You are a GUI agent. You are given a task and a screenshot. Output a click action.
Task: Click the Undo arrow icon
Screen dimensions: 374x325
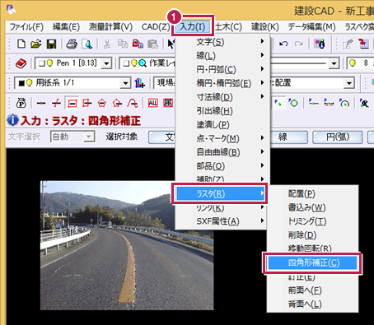pos(283,44)
